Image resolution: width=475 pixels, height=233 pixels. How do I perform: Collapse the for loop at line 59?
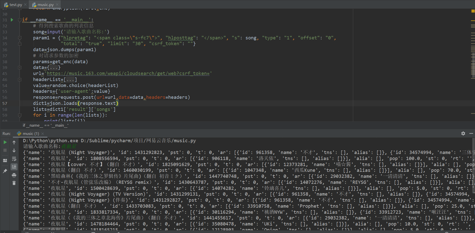coord(20,115)
